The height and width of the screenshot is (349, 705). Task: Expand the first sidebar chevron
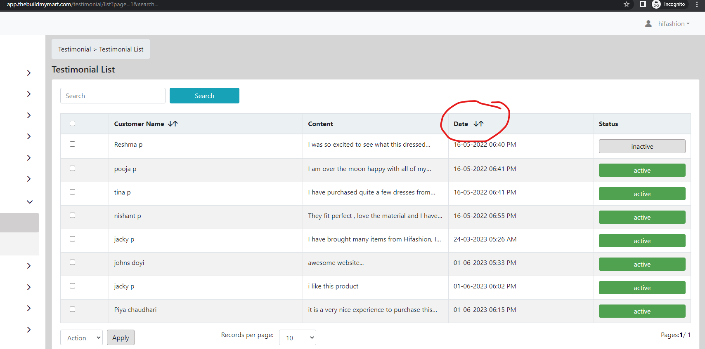(29, 73)
